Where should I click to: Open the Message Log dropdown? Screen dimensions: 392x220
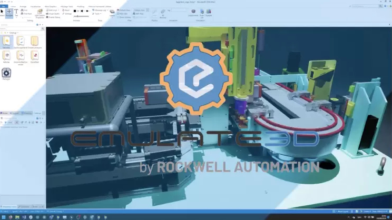tap(100, 10)
